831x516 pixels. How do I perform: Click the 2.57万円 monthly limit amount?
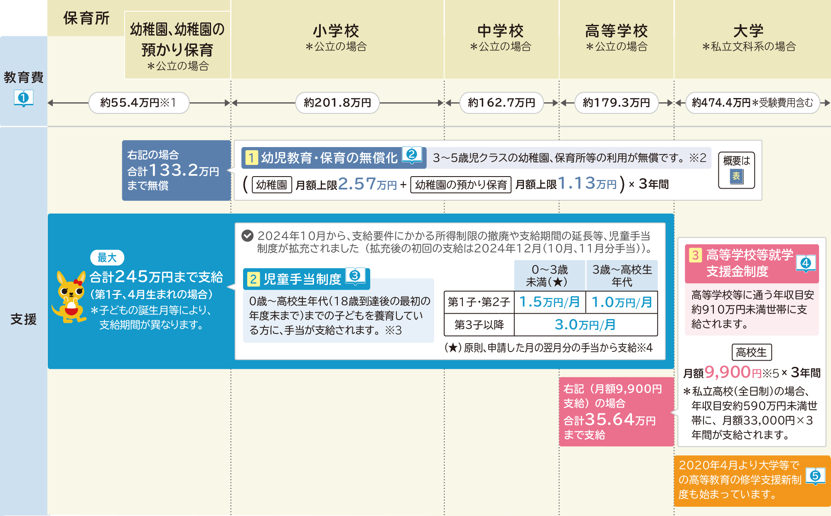tap(368, 184)
